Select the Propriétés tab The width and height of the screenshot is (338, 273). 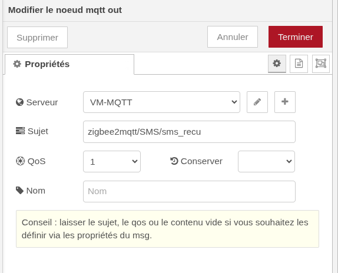tap(69, 64)
